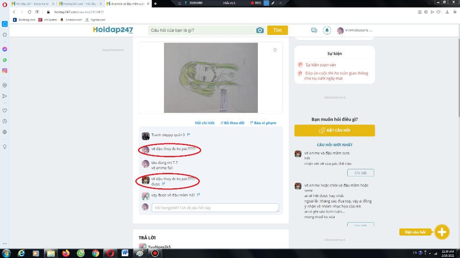Screen dimensions: 460x258
Task: Open the chat messages icon
Action: [x=314, y=30]
